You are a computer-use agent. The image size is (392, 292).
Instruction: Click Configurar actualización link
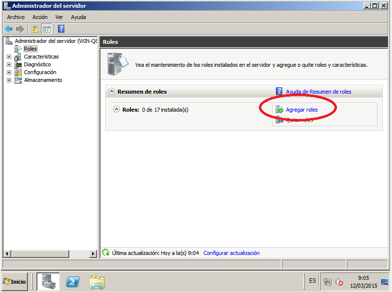pos(232,253)
